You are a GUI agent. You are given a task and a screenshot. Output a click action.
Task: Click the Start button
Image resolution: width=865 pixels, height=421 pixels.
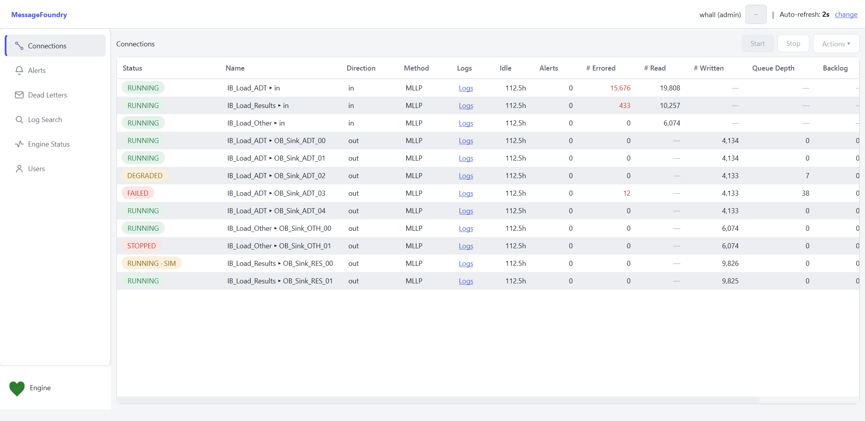(757, 44)
